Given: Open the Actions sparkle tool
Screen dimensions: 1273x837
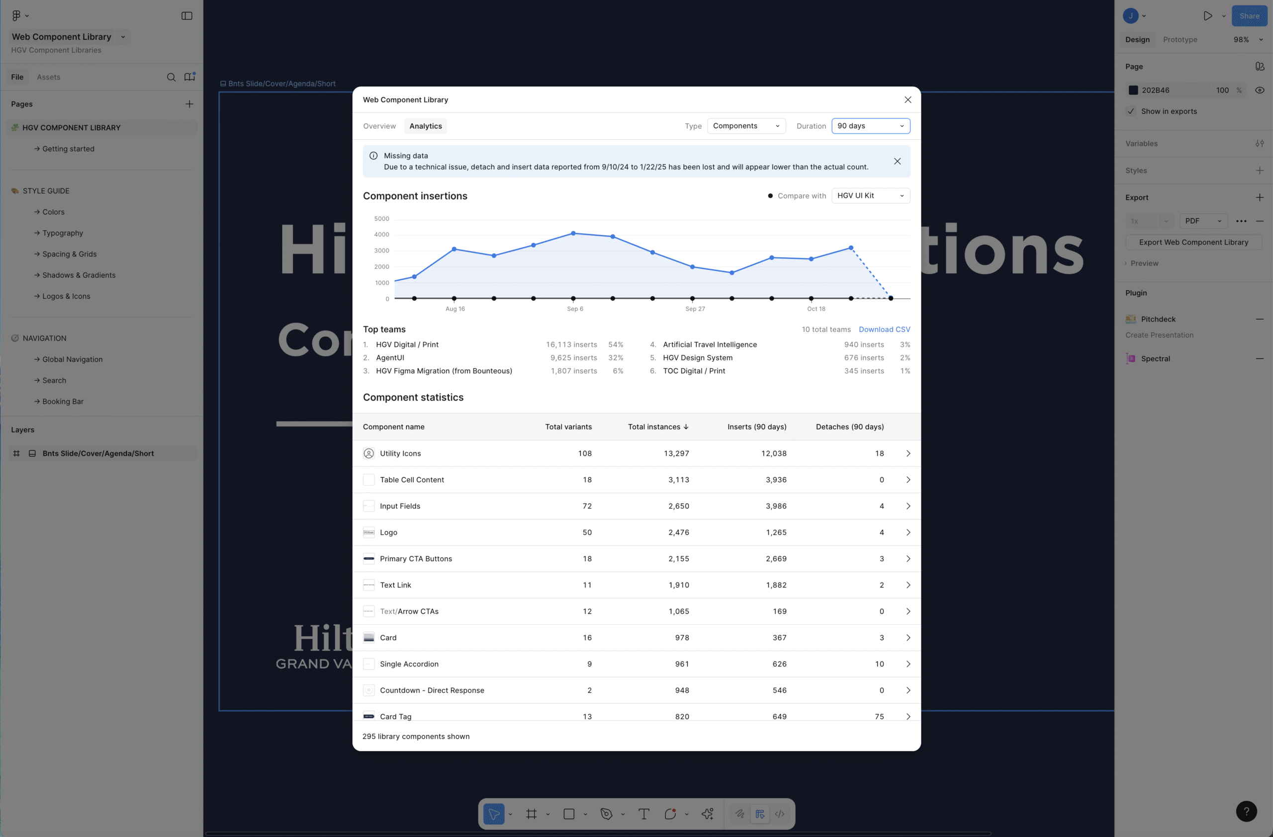Looking at the screenshot, I should pyautogui.click(x=707, y=814).
